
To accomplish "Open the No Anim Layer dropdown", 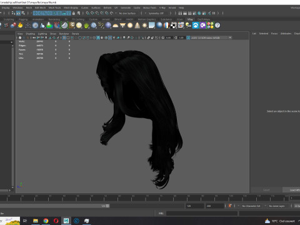I will coord(277,206).
